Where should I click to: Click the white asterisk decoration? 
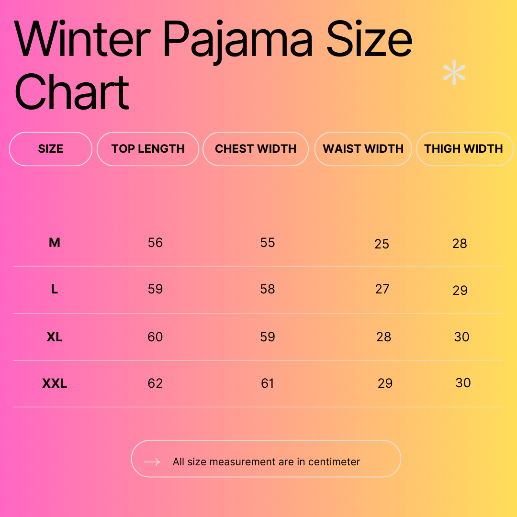(454, 74)
